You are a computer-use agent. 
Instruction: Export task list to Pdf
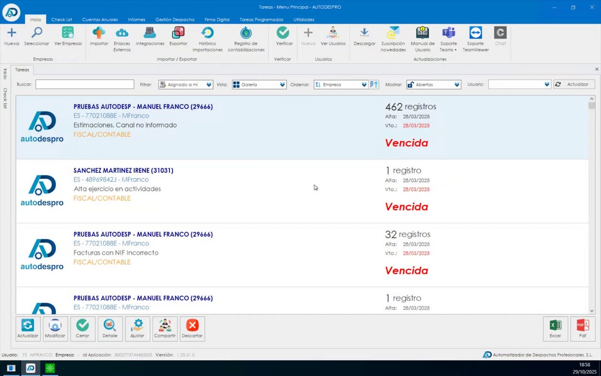tap(583, 329)
